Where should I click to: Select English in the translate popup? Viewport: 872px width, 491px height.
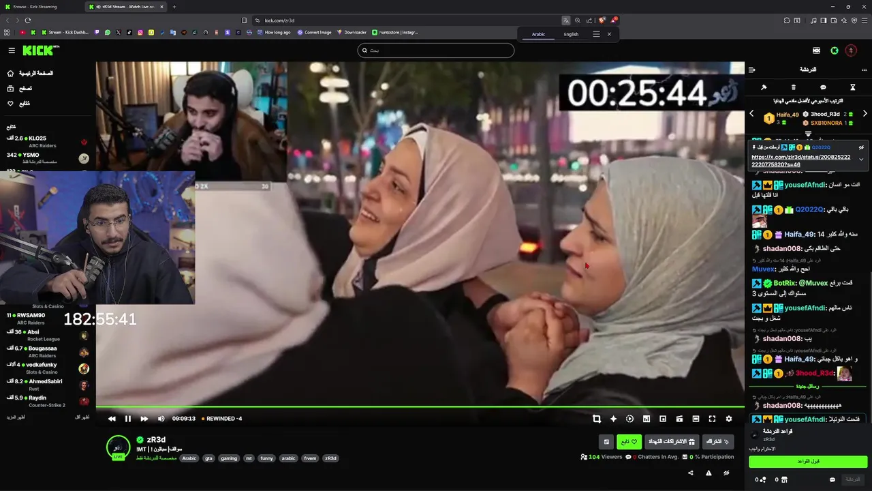pos(571,34)
